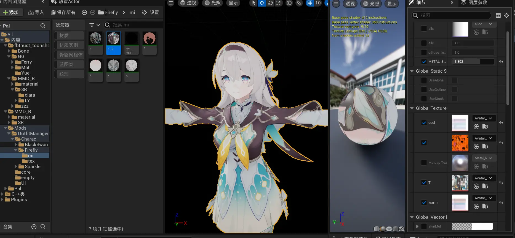Click the mi breadcrumb segment

132,12
